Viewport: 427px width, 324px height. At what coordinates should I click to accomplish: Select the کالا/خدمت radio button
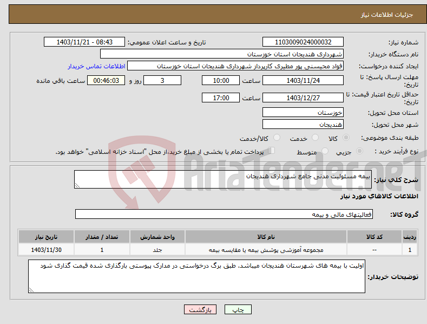pyautogui.click(x=277, y=138)
